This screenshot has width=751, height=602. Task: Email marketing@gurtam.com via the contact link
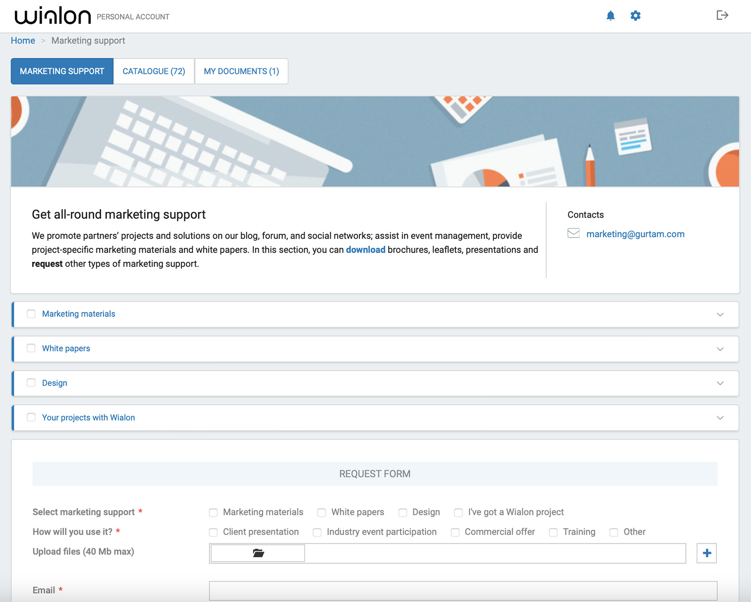[635, 233]
